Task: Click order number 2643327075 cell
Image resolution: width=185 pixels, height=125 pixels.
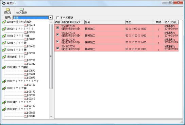Action: (x=68, y=40)
